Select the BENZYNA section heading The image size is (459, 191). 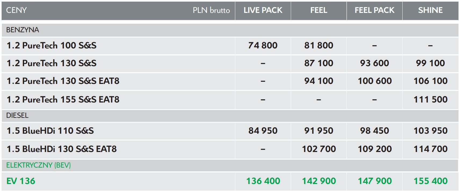point(23,30)
